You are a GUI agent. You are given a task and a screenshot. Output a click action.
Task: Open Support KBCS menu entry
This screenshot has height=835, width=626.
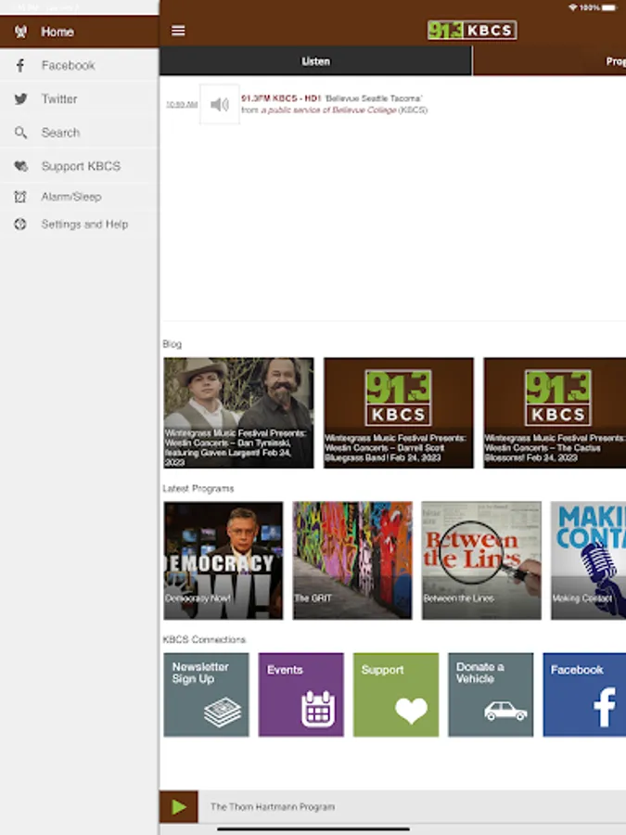(x=80, y=166)
